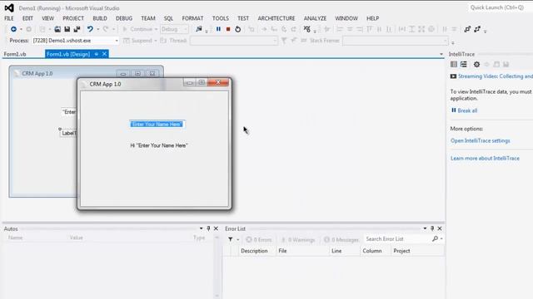The height and width of the screenshot is (299, 533).
Task: Pause debugging with Break All icon
Action: (218, 29)
